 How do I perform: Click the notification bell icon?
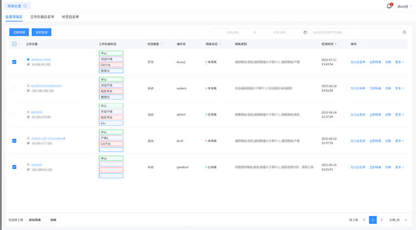[x=389, y=6]
